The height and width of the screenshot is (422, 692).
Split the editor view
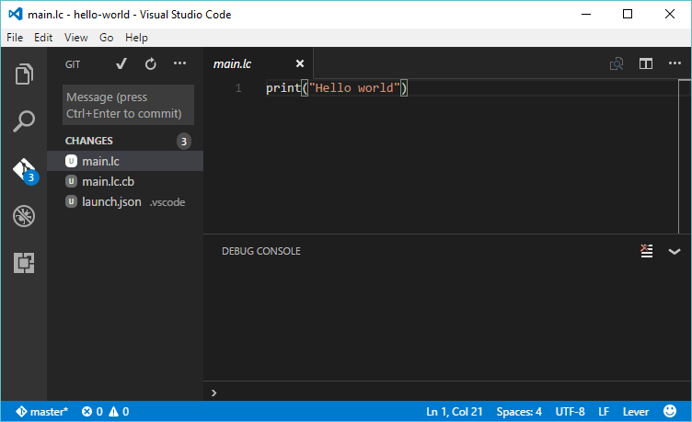point(646,63)
